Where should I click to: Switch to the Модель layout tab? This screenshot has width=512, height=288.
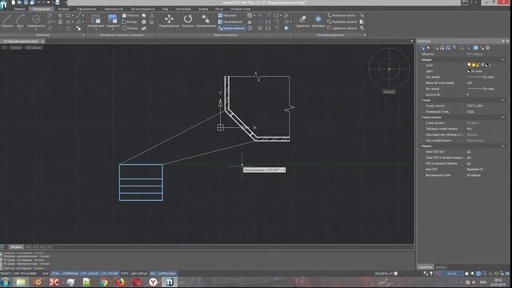pos(16,247)
